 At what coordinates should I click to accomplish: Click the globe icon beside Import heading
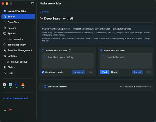coord(101,50)
